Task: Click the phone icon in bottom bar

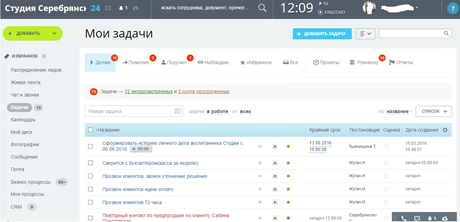Action: (x=404, y=218)
